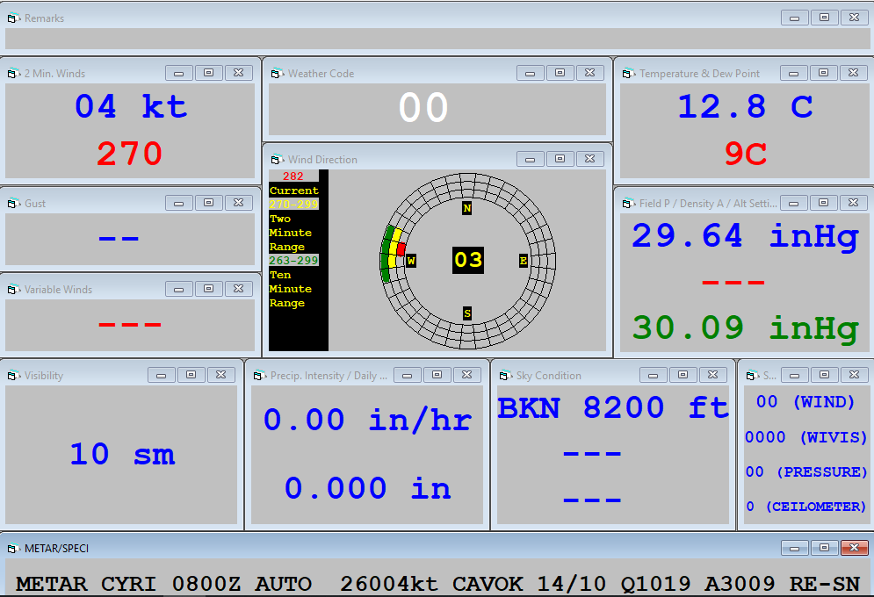Click CYRI in the METAR string
This screenshot has width=874, height=597.
point(128,584)
